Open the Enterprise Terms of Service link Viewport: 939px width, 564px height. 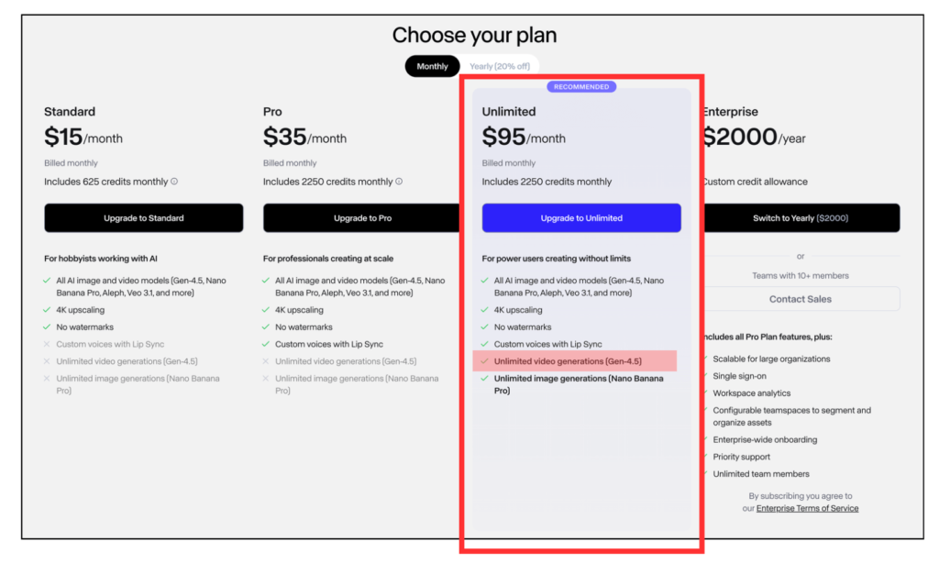807,508
